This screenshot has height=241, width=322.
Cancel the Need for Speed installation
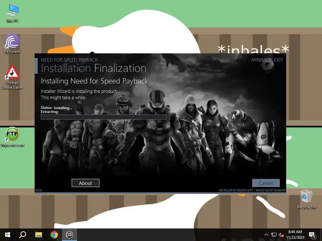(266, 183)
